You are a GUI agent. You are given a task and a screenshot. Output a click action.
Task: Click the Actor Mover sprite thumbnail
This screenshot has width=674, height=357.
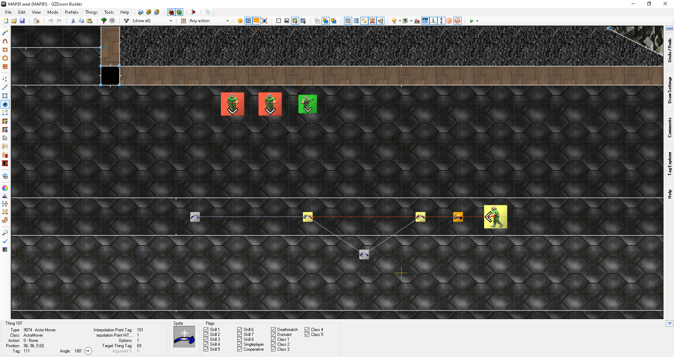coord(185,337)
